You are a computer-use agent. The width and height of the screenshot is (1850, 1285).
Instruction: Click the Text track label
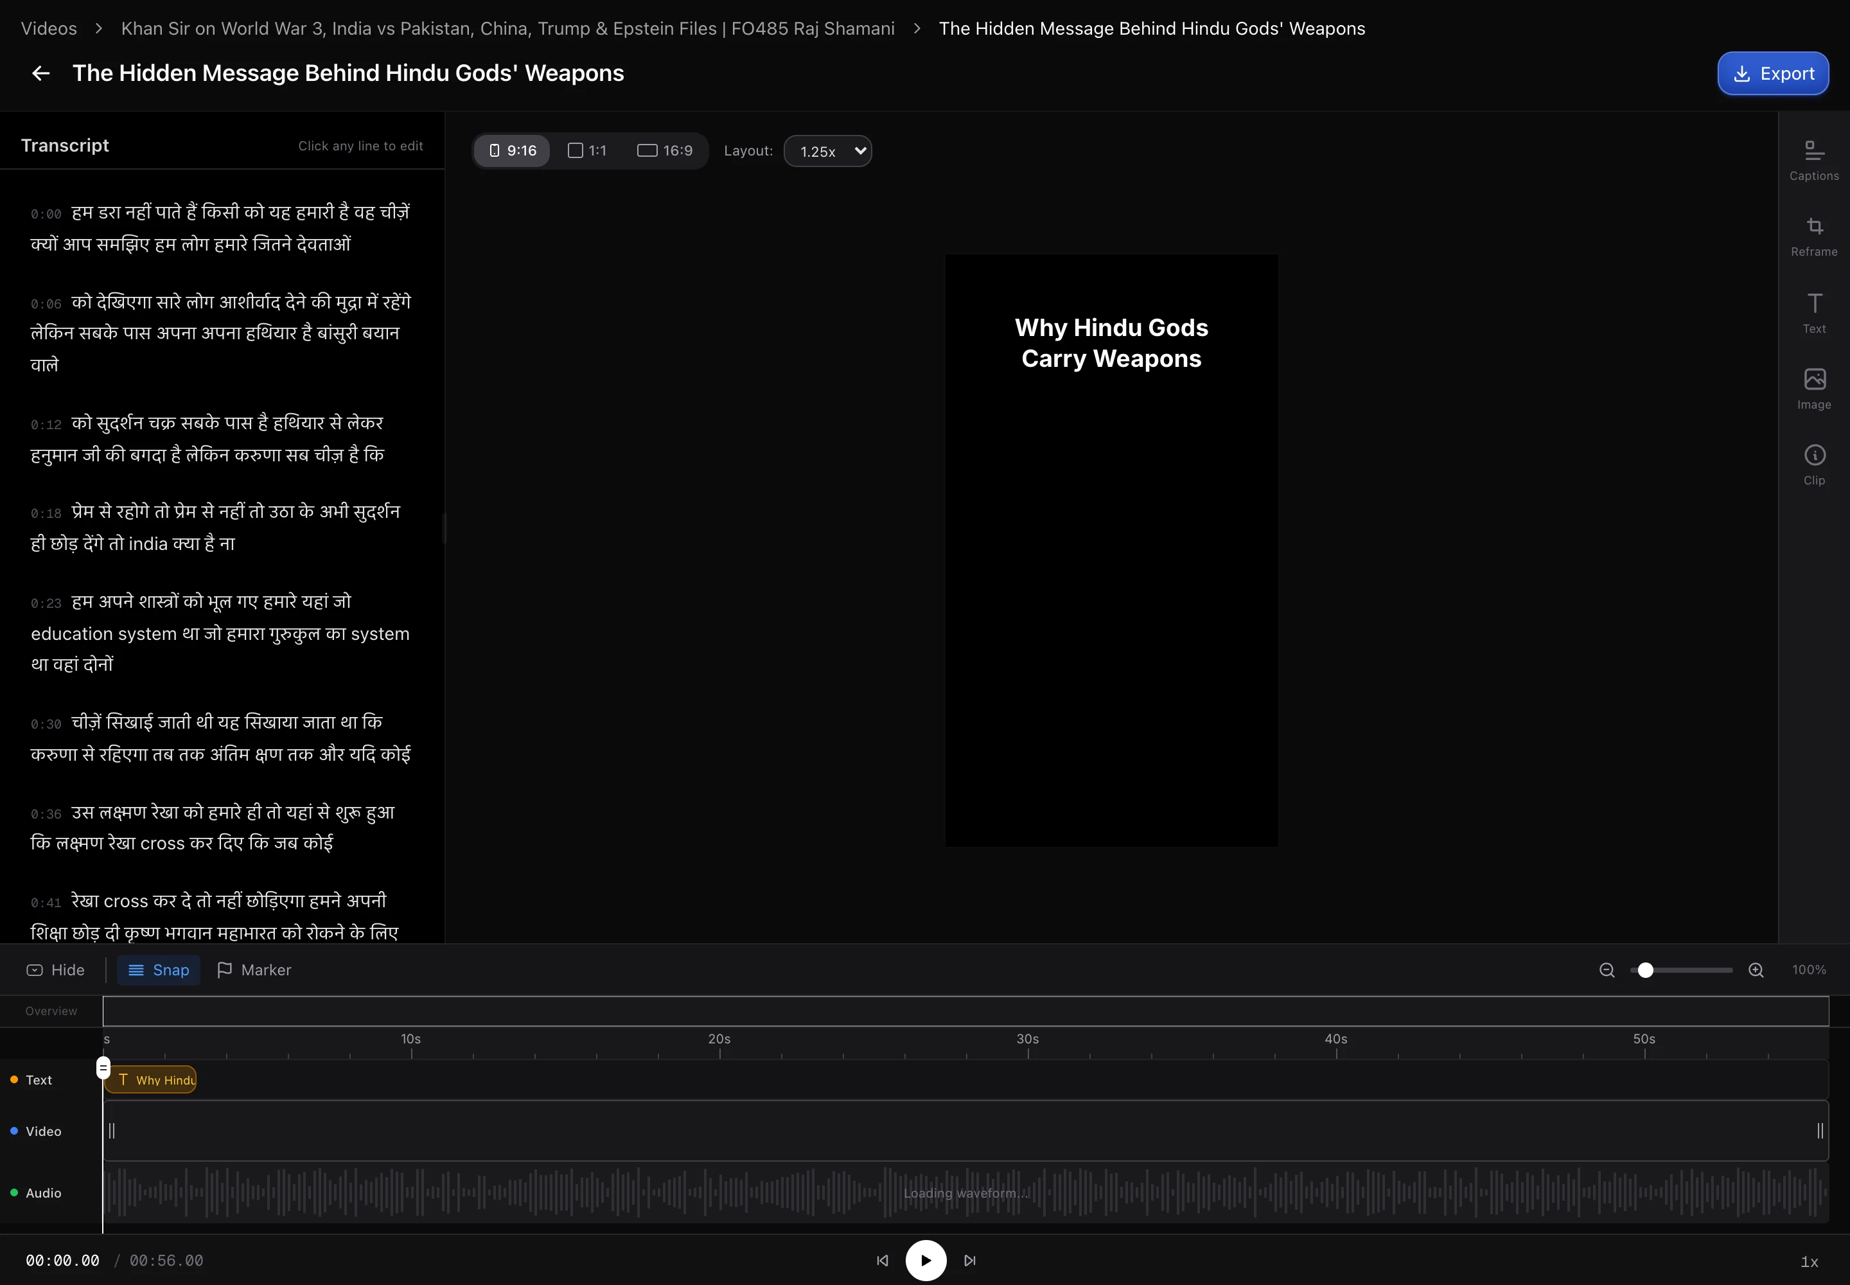pyautogui.click(x=38, y=1079)
